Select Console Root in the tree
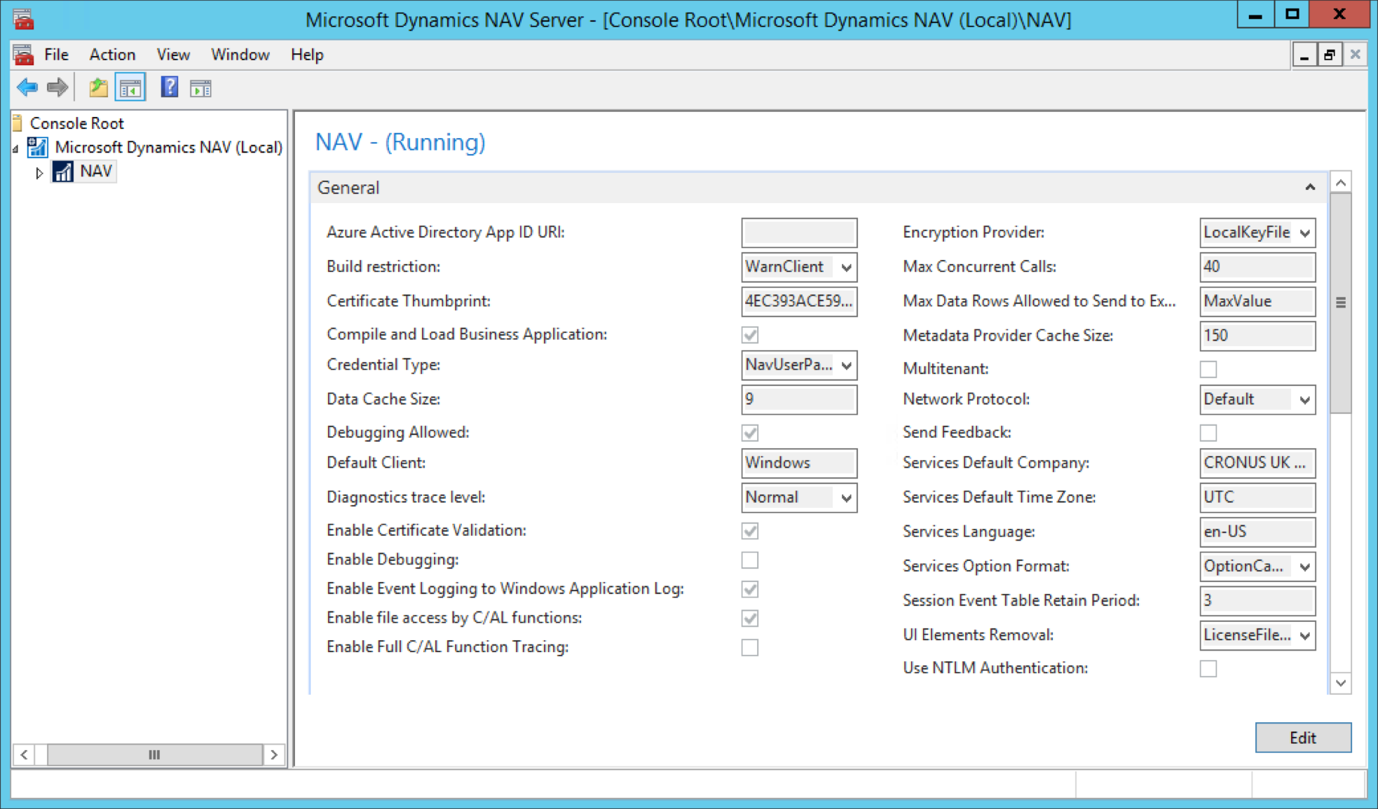The height and width of the screenshot is (809, 1378). (x=76, y=123)
